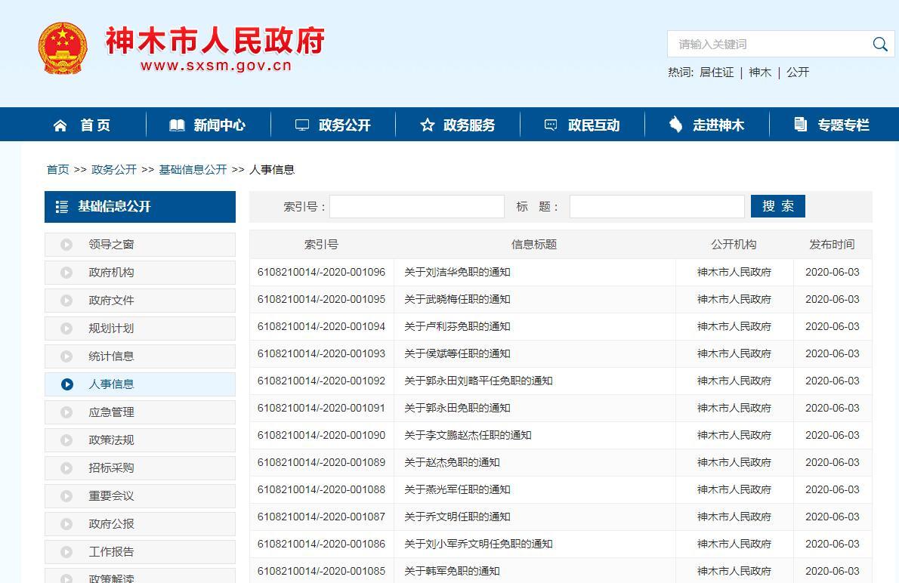Click the arrow icon next to 招标采购
Viewport: 899px width, 583px height.
point(66,468)
